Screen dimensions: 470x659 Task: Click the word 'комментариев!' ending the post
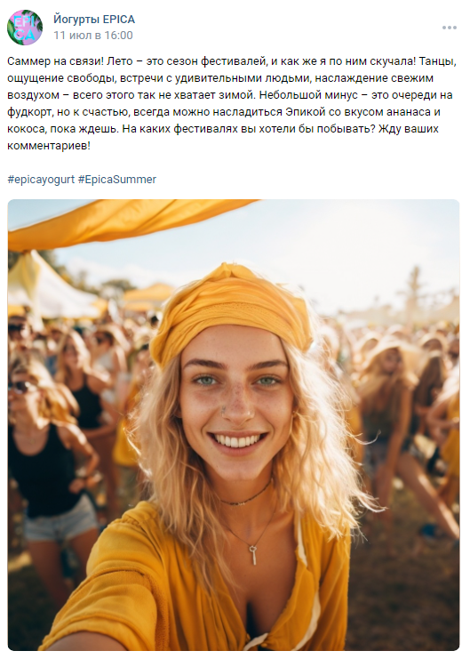(x=49, y=146)
